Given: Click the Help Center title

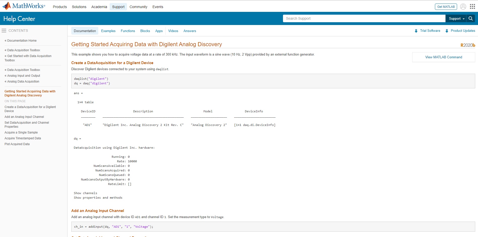Looking at the screenshot, I should [x=19, y=19].
